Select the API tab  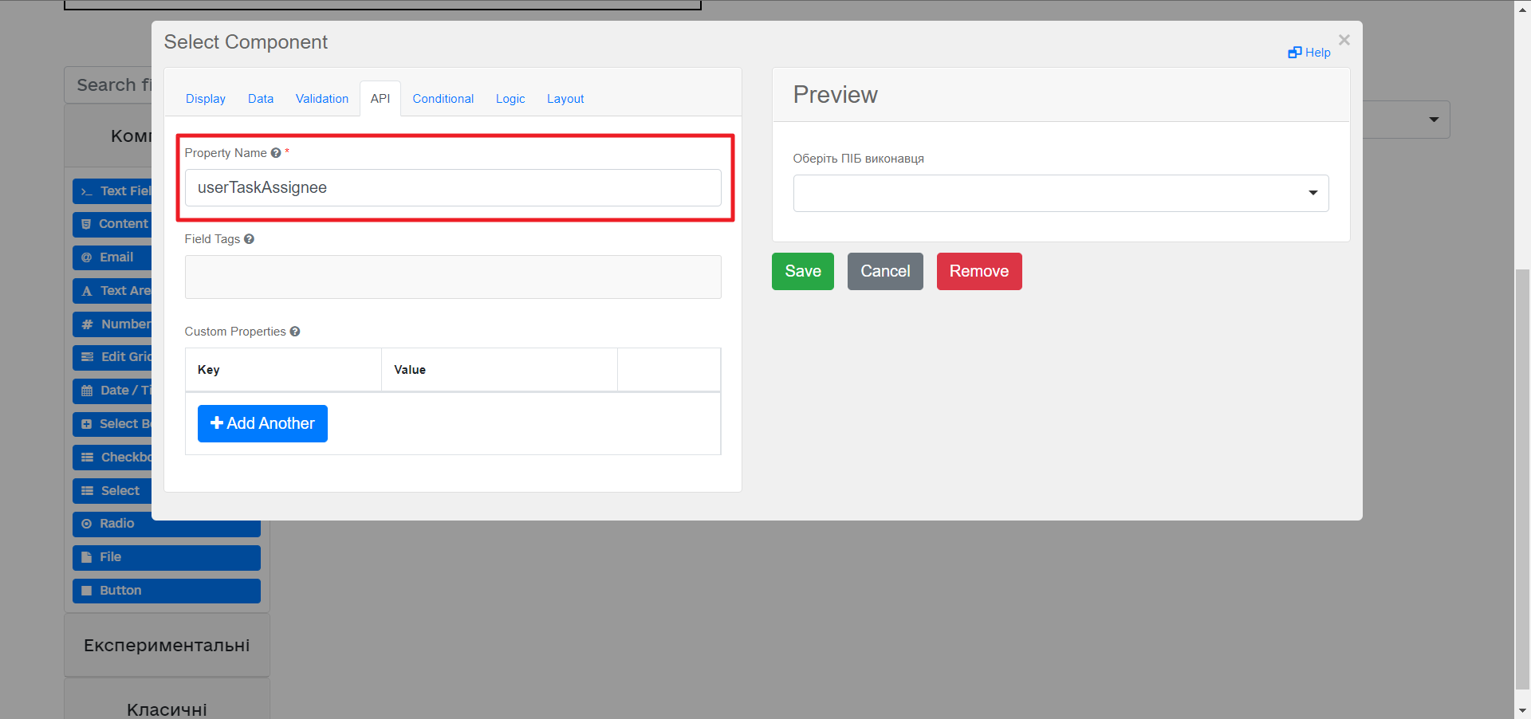tap(380, 99)
